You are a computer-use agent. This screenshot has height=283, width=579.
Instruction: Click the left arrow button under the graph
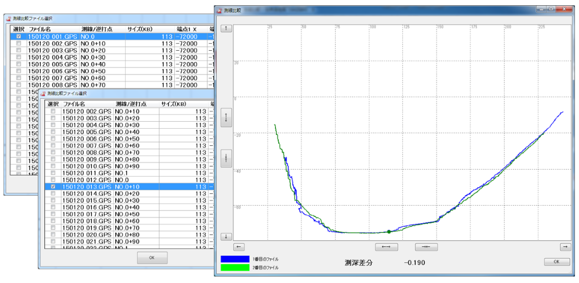pyautogui.click(x=239, y=247)
